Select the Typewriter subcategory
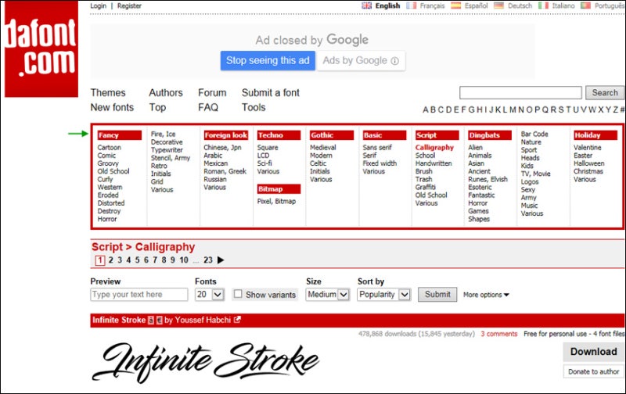The width and height of the screenshot is (626, 394). click(x=167, y=150)
